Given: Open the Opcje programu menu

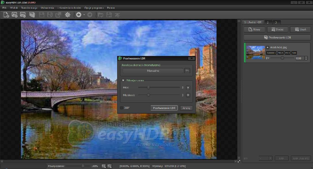Looking at the screenshot, I should pos(94,8).
